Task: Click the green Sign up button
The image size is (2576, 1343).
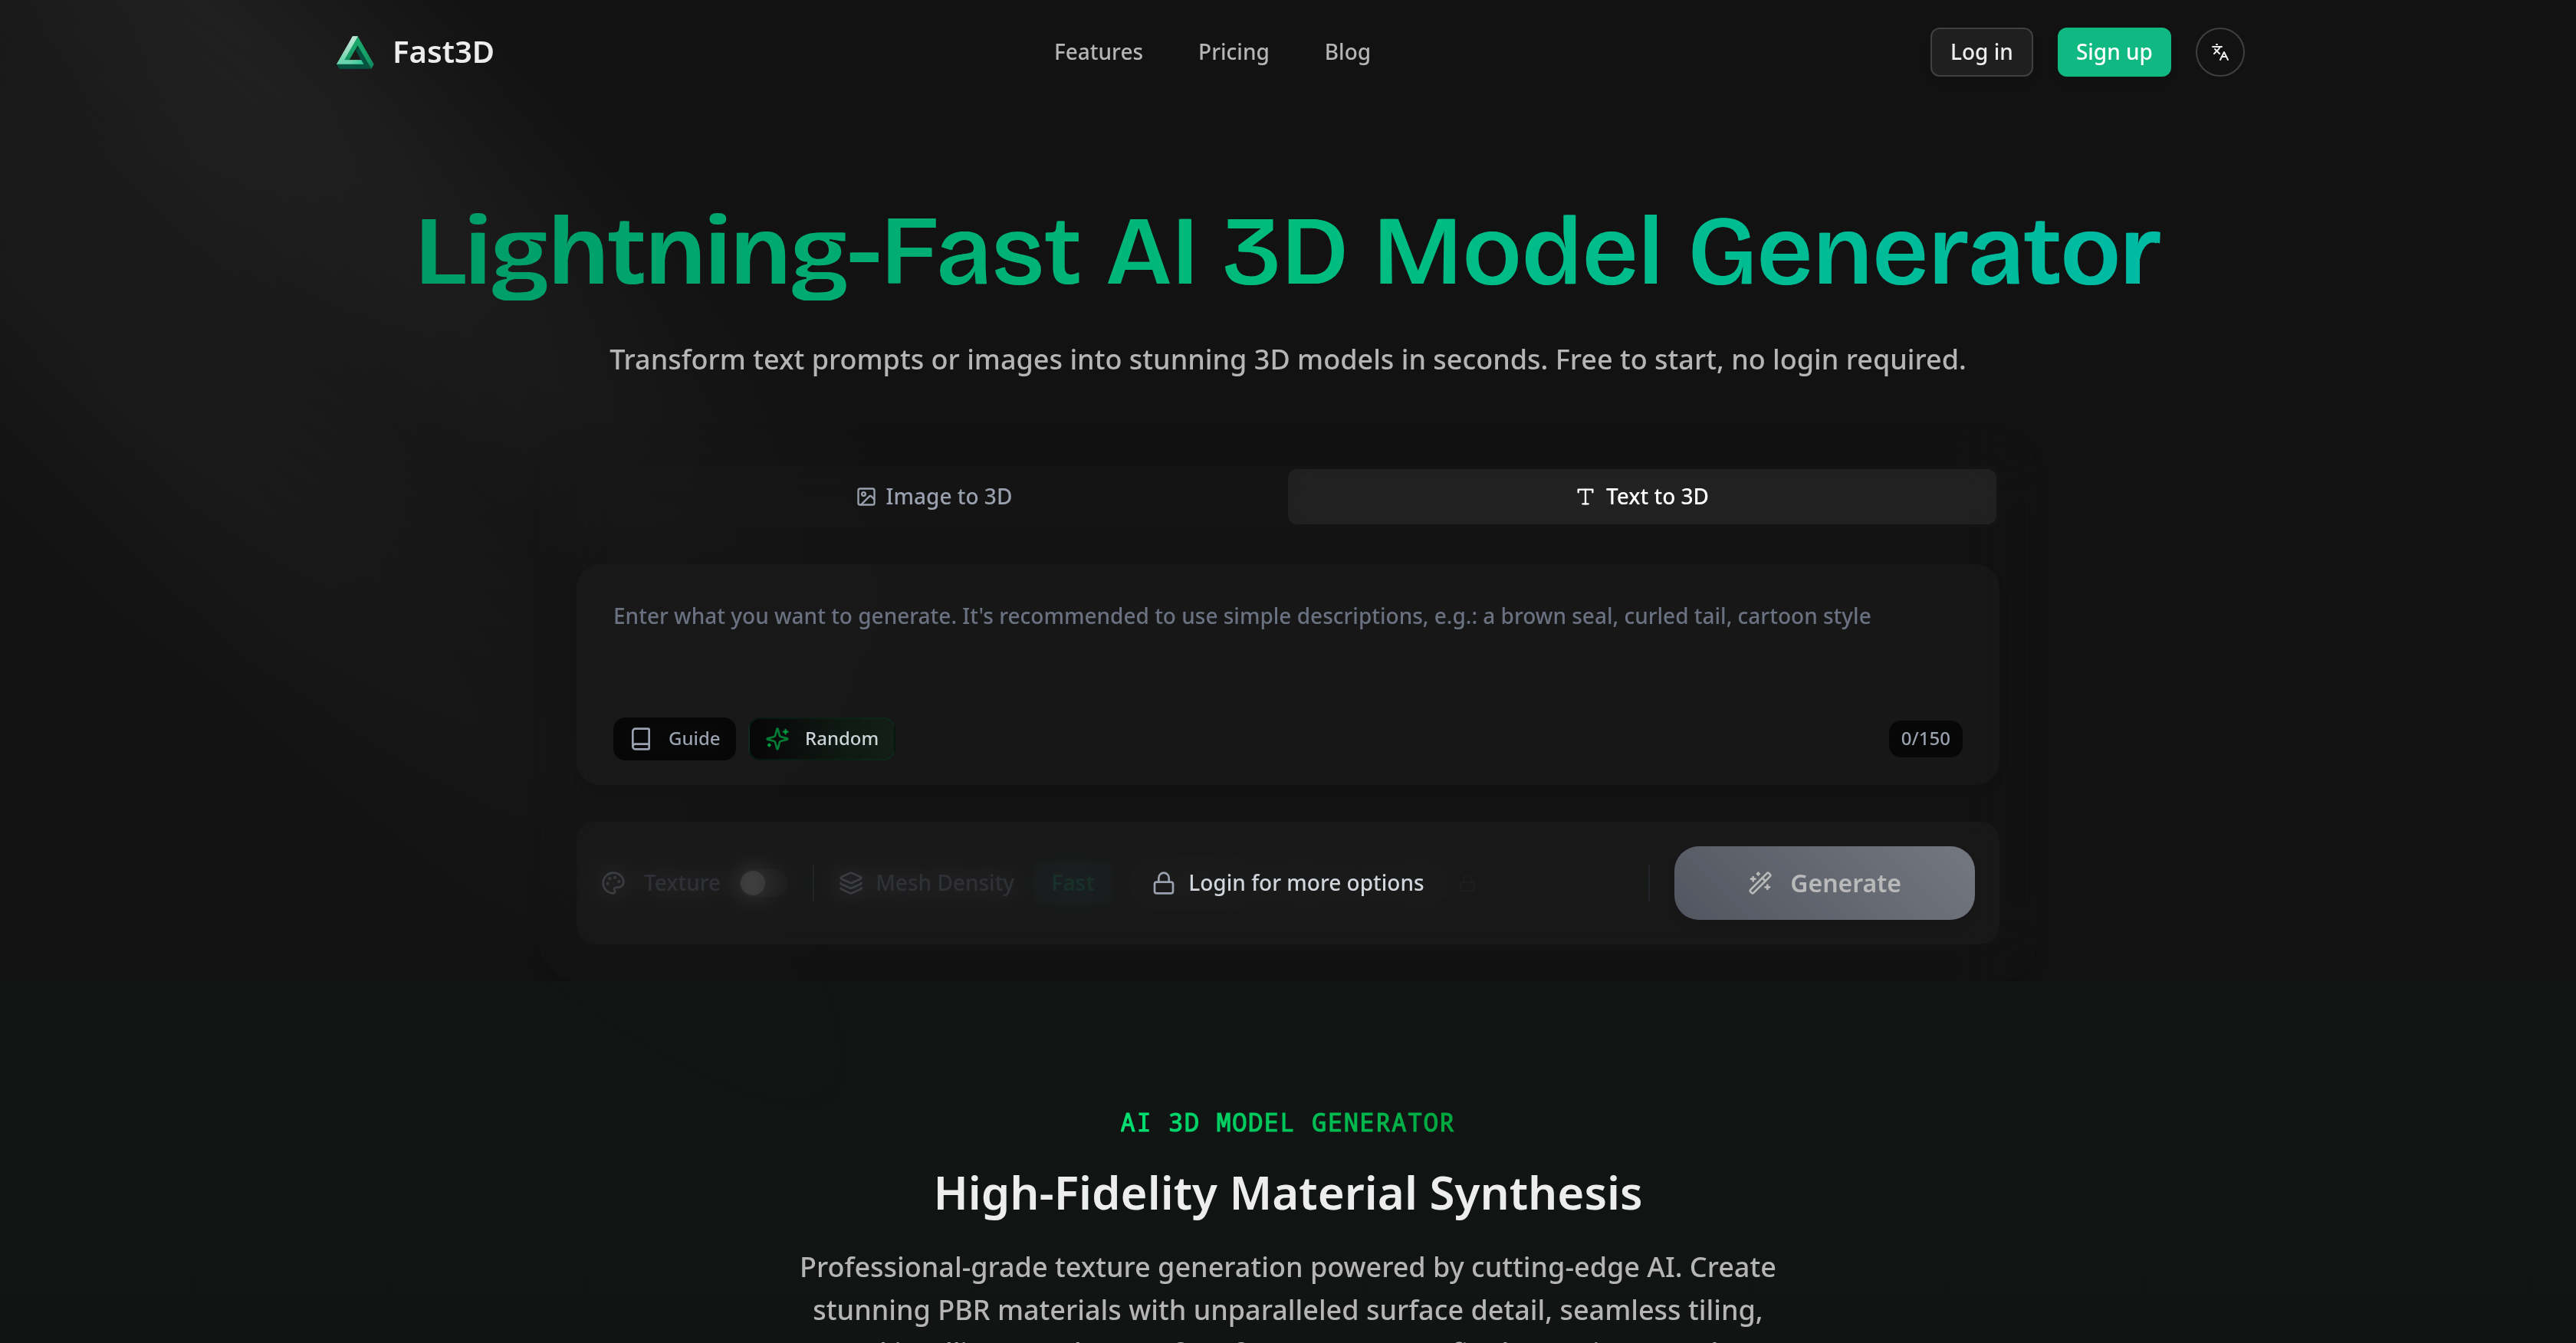Action: [x=2113, y=52]
